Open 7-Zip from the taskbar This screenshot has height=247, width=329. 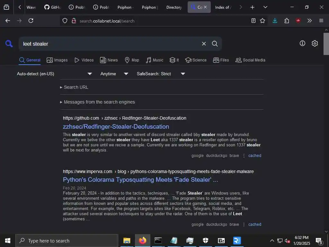point(221,241)
